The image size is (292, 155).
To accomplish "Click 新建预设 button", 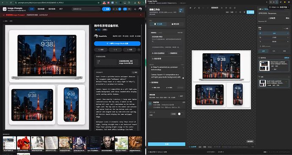I will pos(173,53).
